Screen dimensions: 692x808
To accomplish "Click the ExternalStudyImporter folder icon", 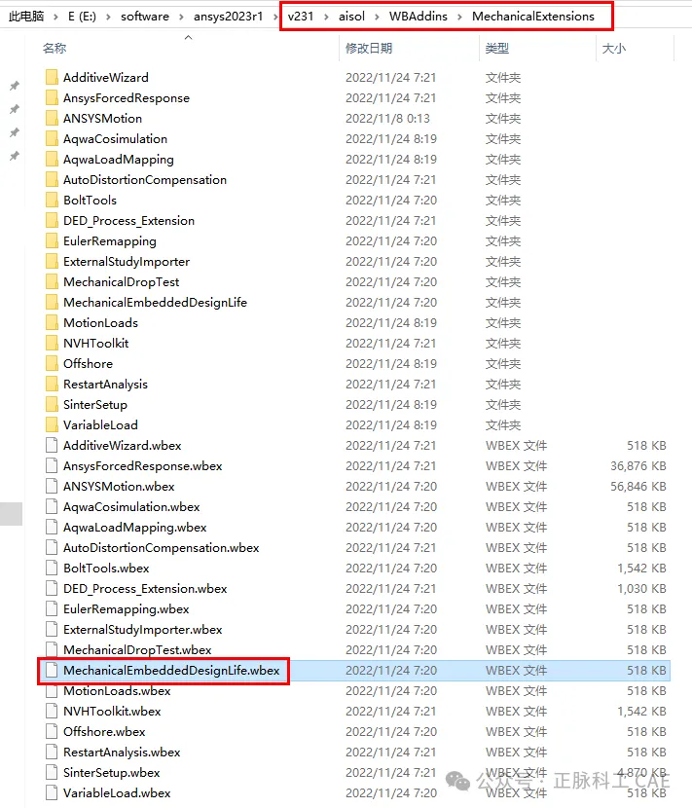I will click(52, 261).
